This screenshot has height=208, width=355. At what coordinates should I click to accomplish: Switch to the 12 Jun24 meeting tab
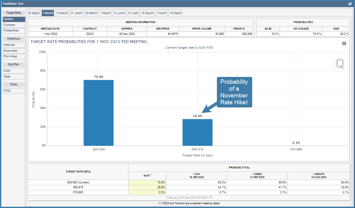pyautogui.click(x=119, y=13)
